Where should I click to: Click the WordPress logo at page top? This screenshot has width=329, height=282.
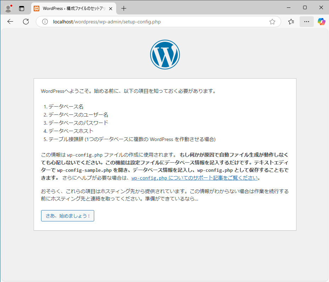point(165,54)
